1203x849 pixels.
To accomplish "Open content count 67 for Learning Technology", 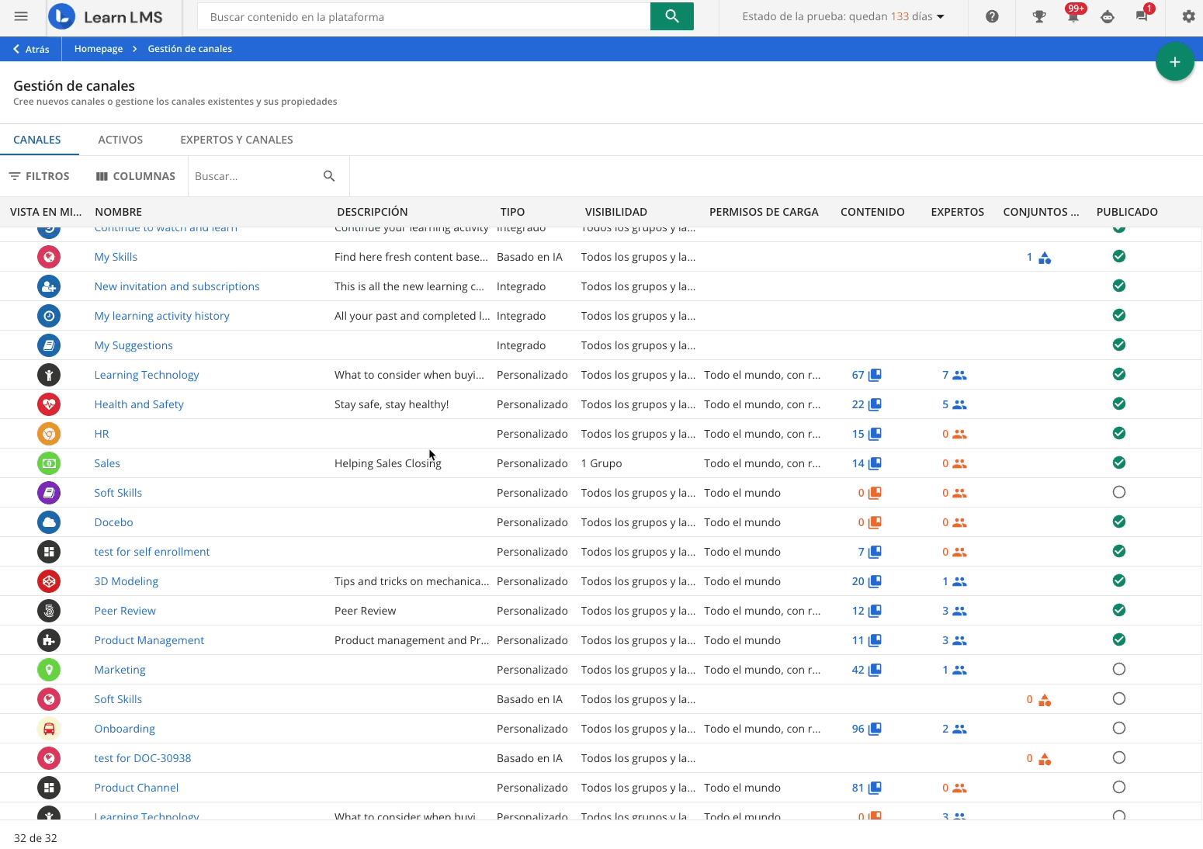I will [x=866, y=375].
